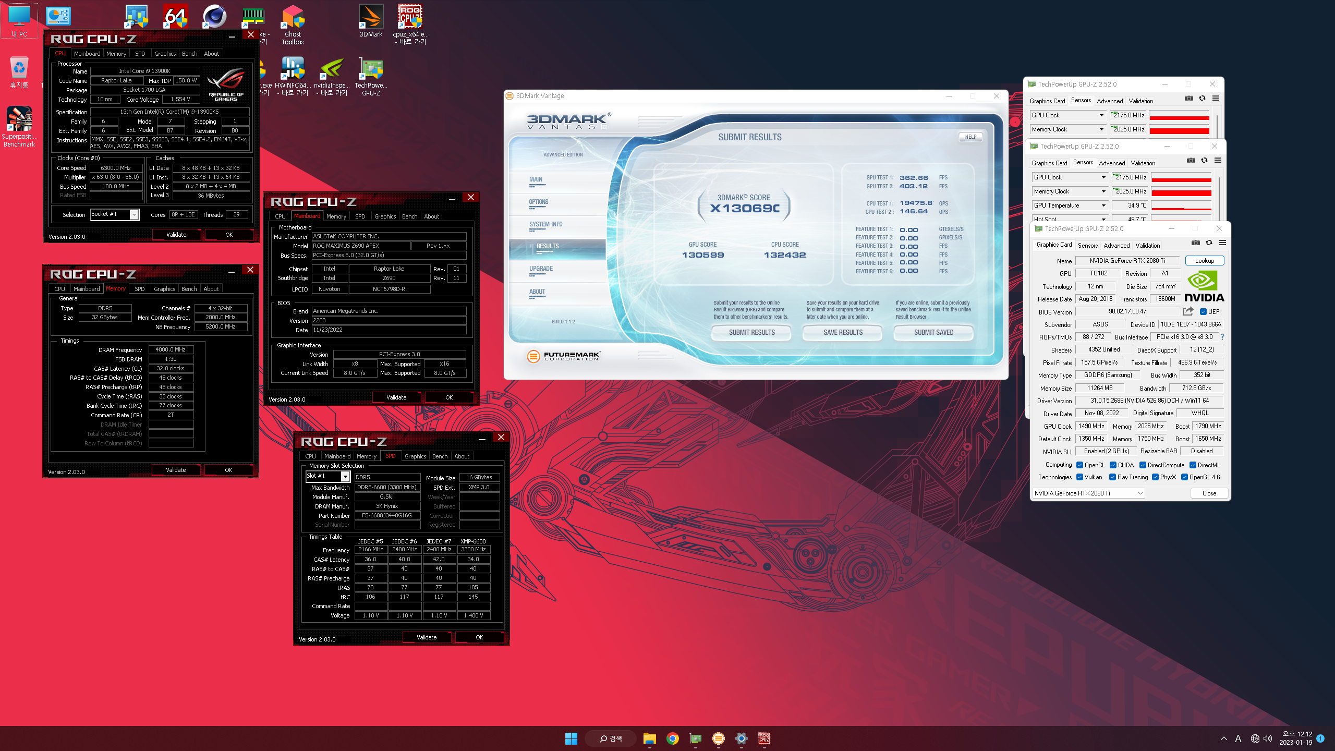This screenshot has width=1335, height=751.
Task: Toggle the Ray Tracing checkbox
Action: click(1112, 477)
